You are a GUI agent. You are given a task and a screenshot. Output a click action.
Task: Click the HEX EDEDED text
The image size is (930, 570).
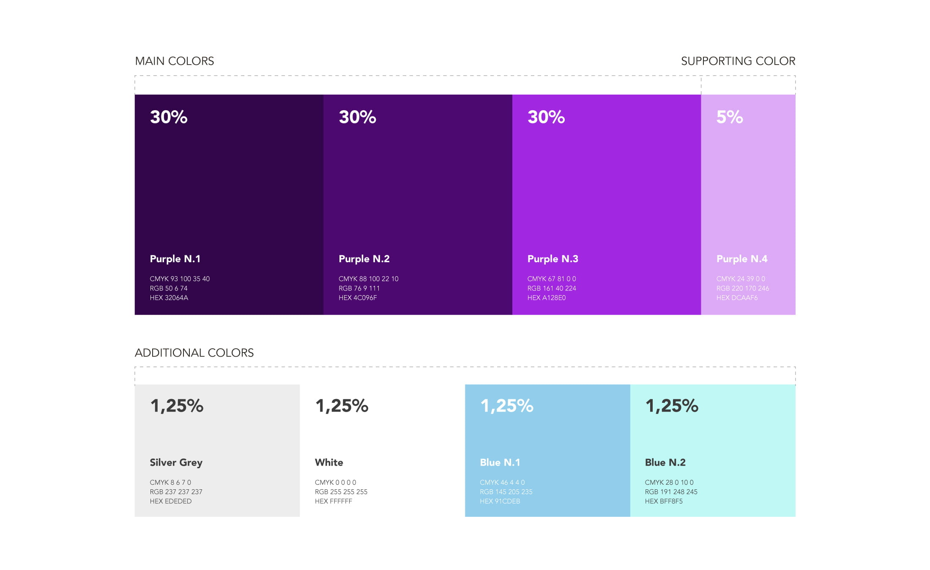(x=170, y=501)
